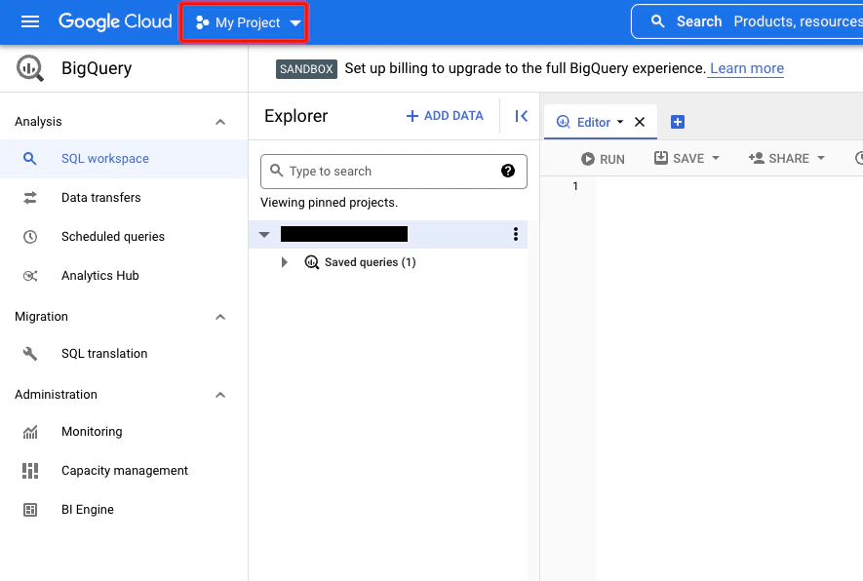
Task: Open Data transfers
Action: pyautogui.click(x=123, y=198)
